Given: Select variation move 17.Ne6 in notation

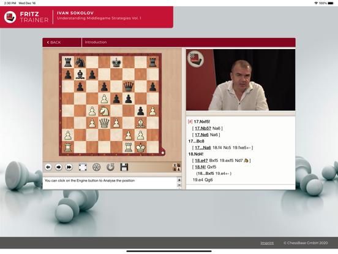Looking at the screenshot, I should point(201,135).
